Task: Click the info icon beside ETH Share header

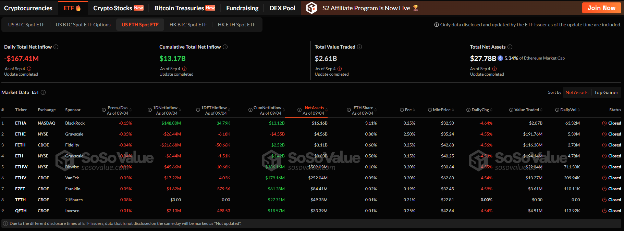Action: coord(348,110)
